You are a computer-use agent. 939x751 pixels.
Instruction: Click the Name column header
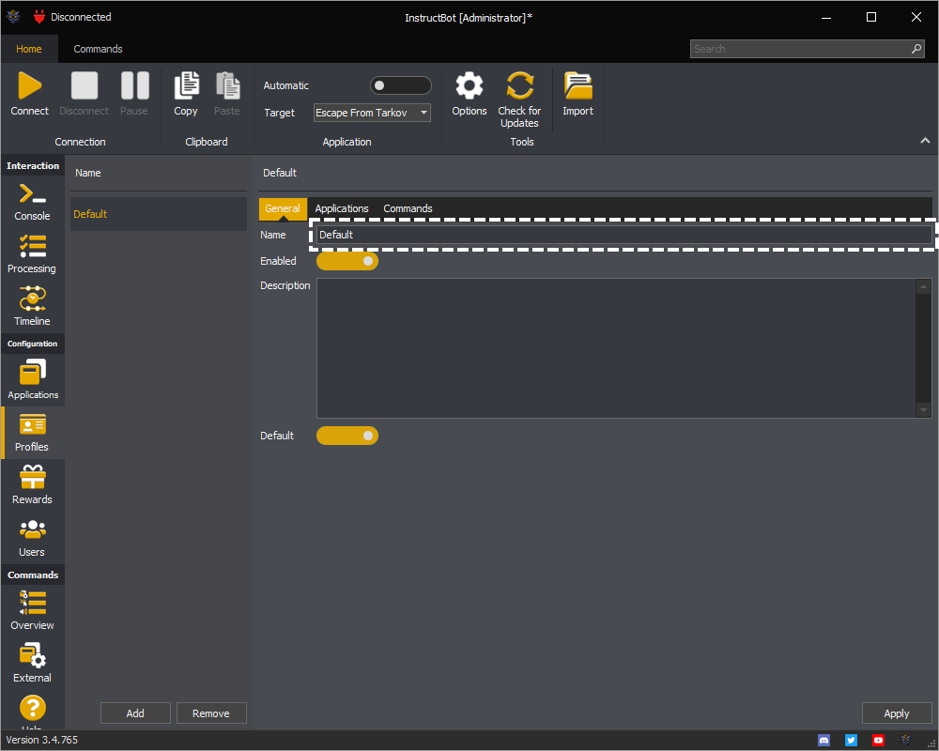point(88,173)
